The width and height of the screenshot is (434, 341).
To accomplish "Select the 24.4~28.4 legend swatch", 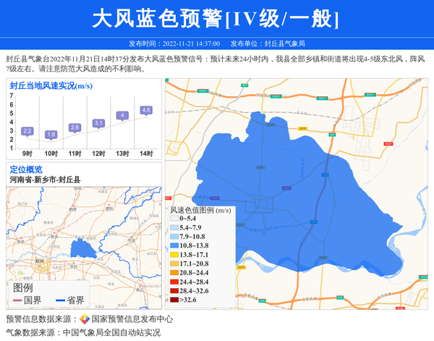I will tap(174, 282).
